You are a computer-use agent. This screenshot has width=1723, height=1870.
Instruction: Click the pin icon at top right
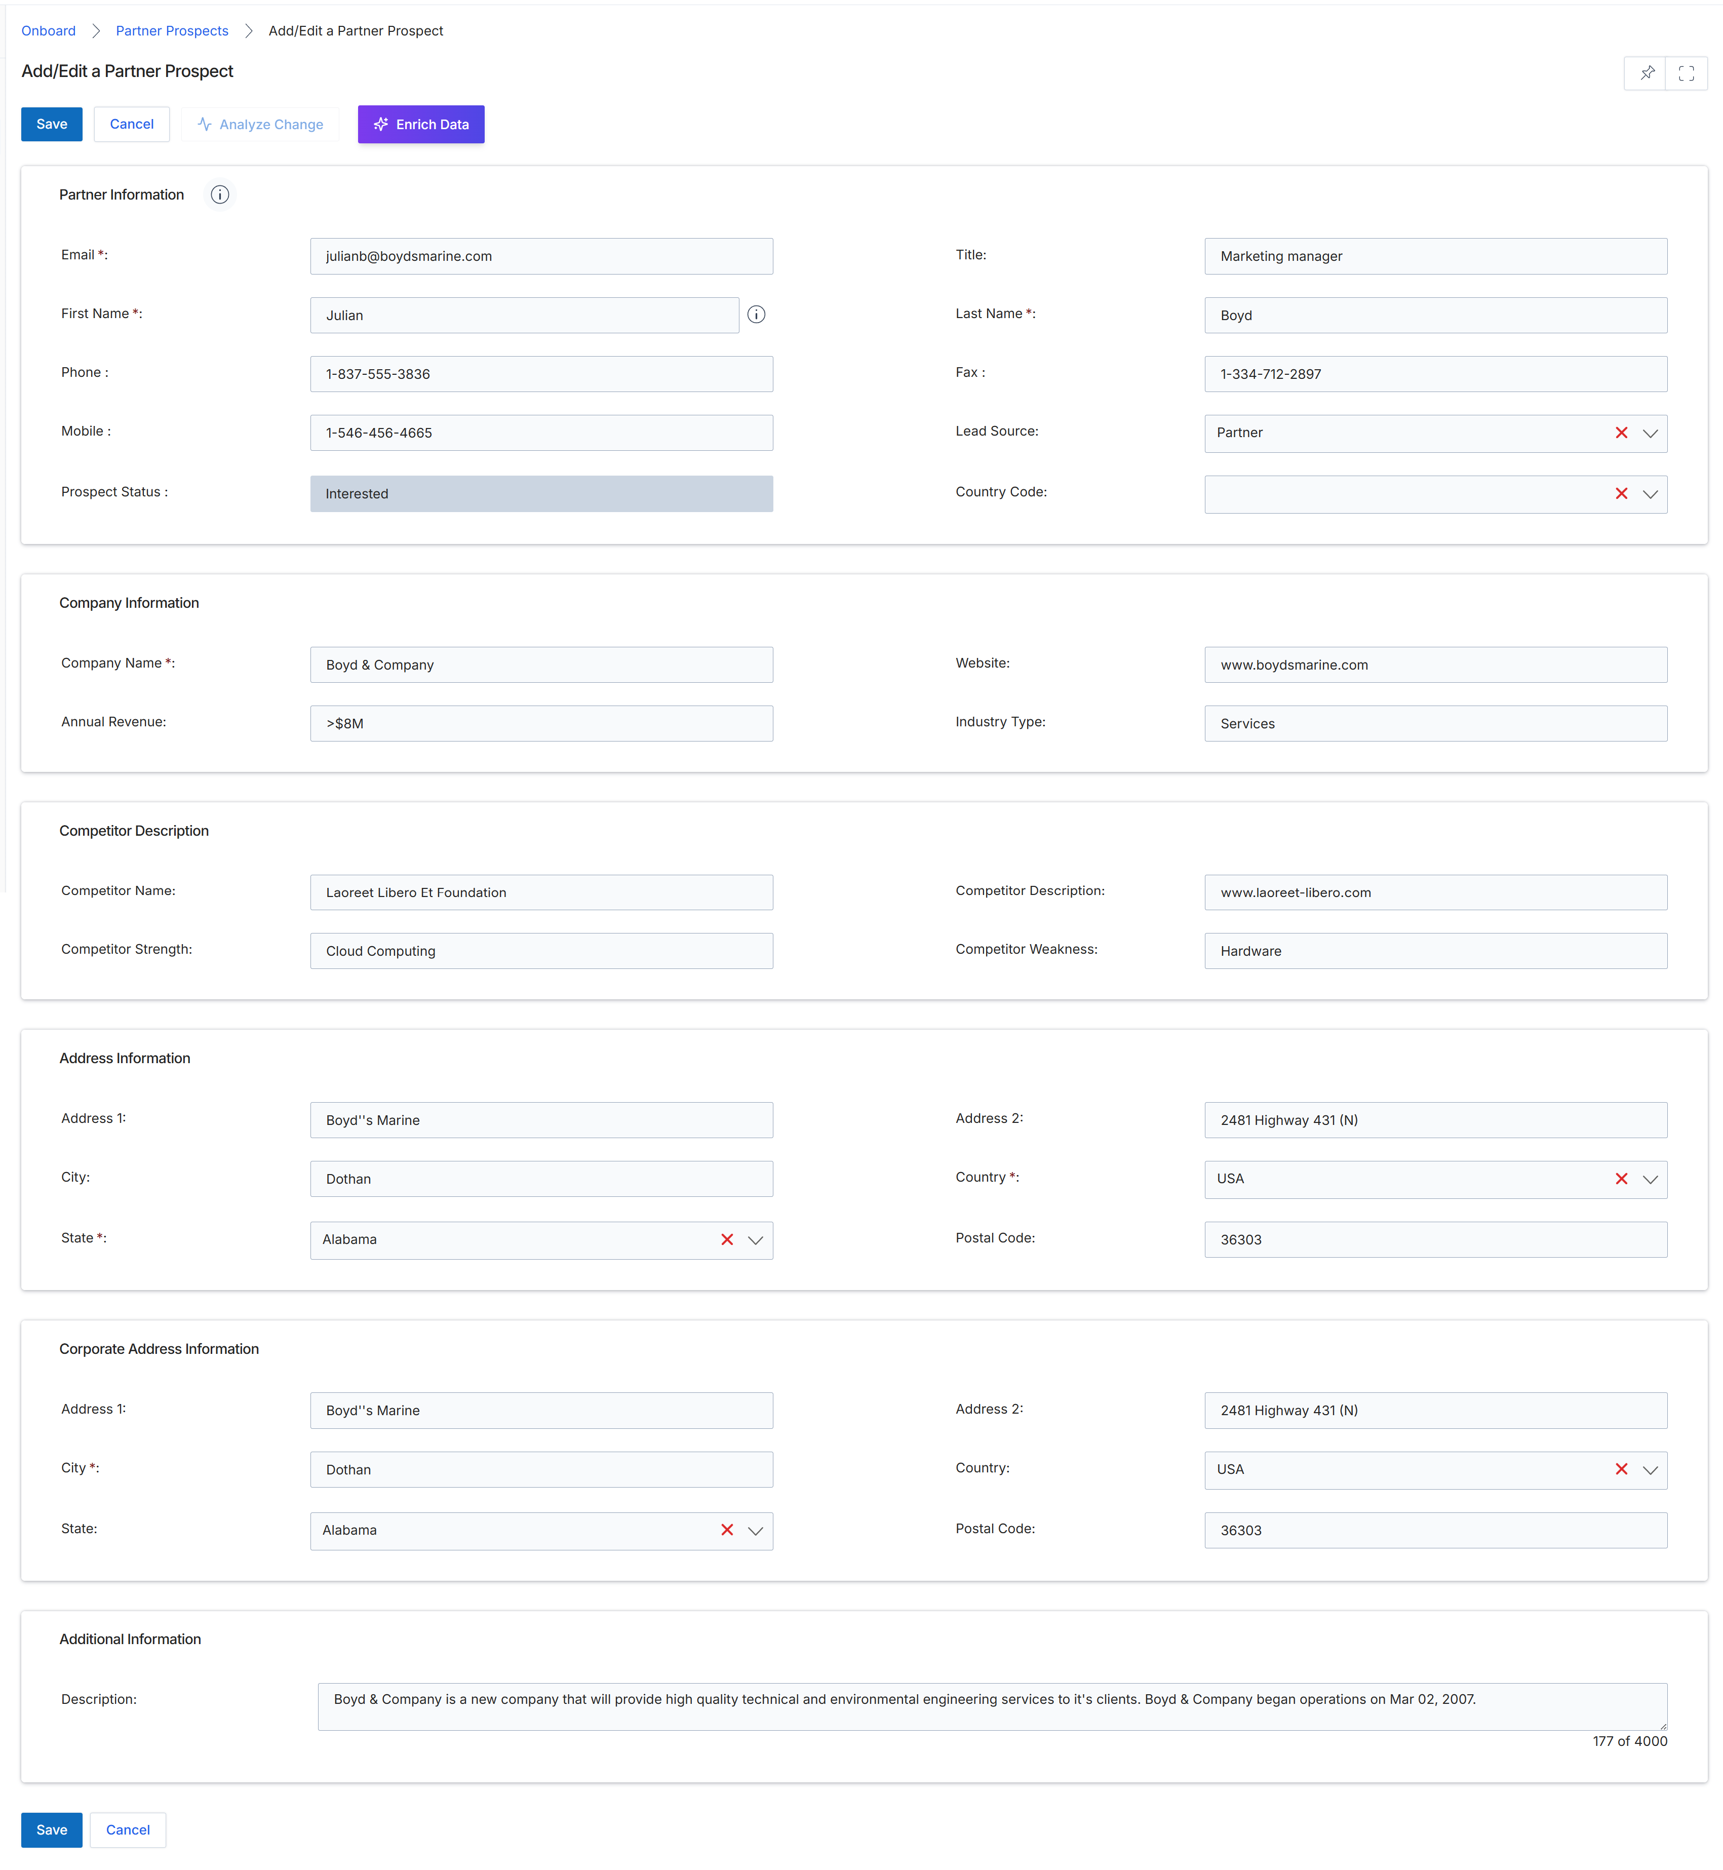point(1647,73)
